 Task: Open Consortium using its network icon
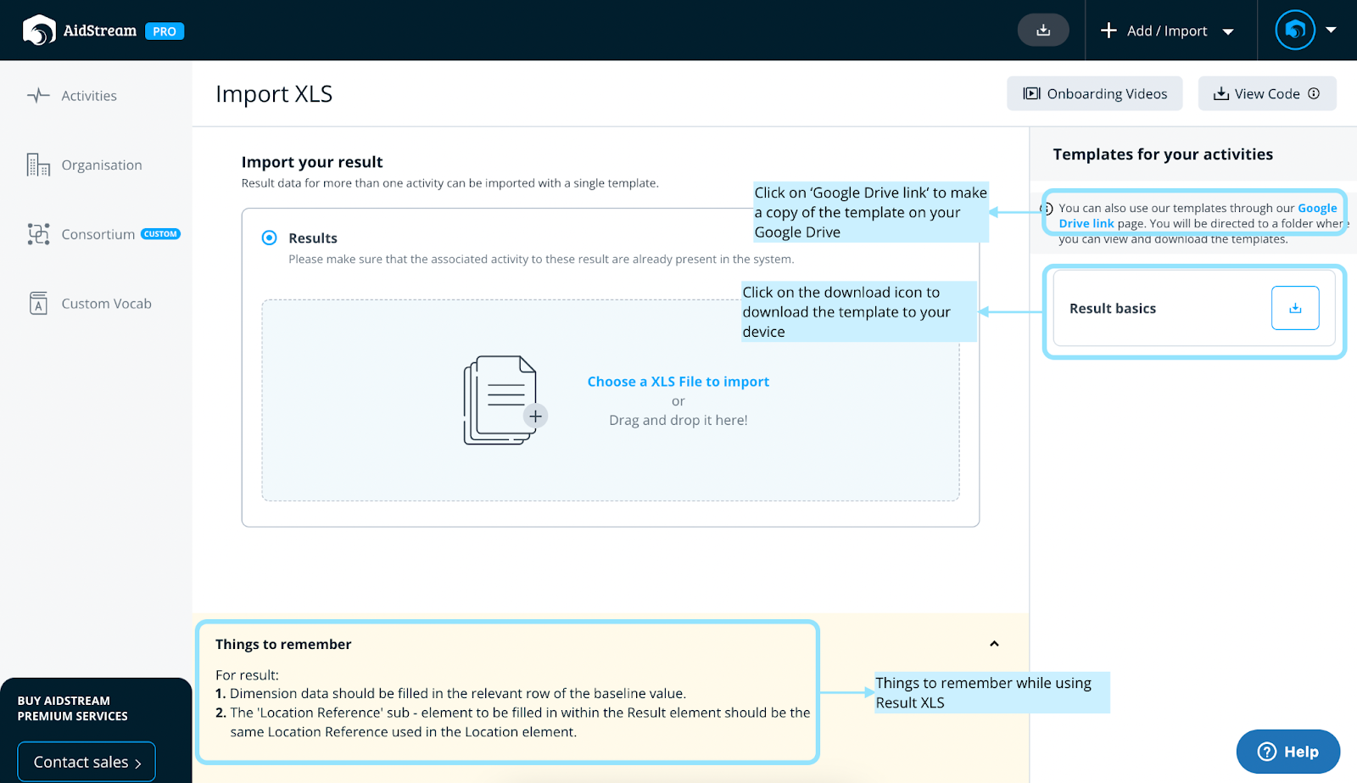pyautogui.click(x=37, y=234)
